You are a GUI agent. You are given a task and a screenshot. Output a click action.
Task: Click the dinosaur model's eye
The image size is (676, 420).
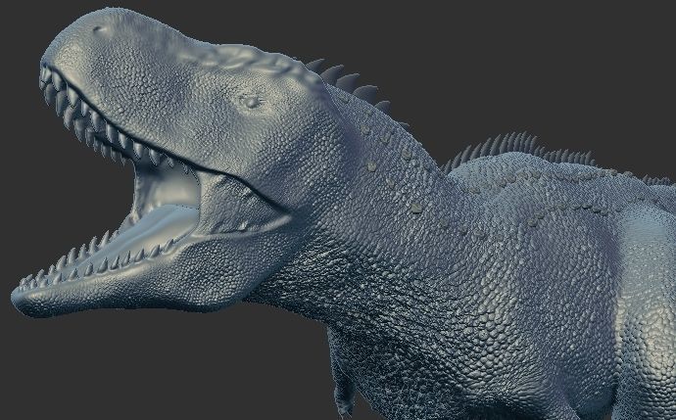coord(252,102)
